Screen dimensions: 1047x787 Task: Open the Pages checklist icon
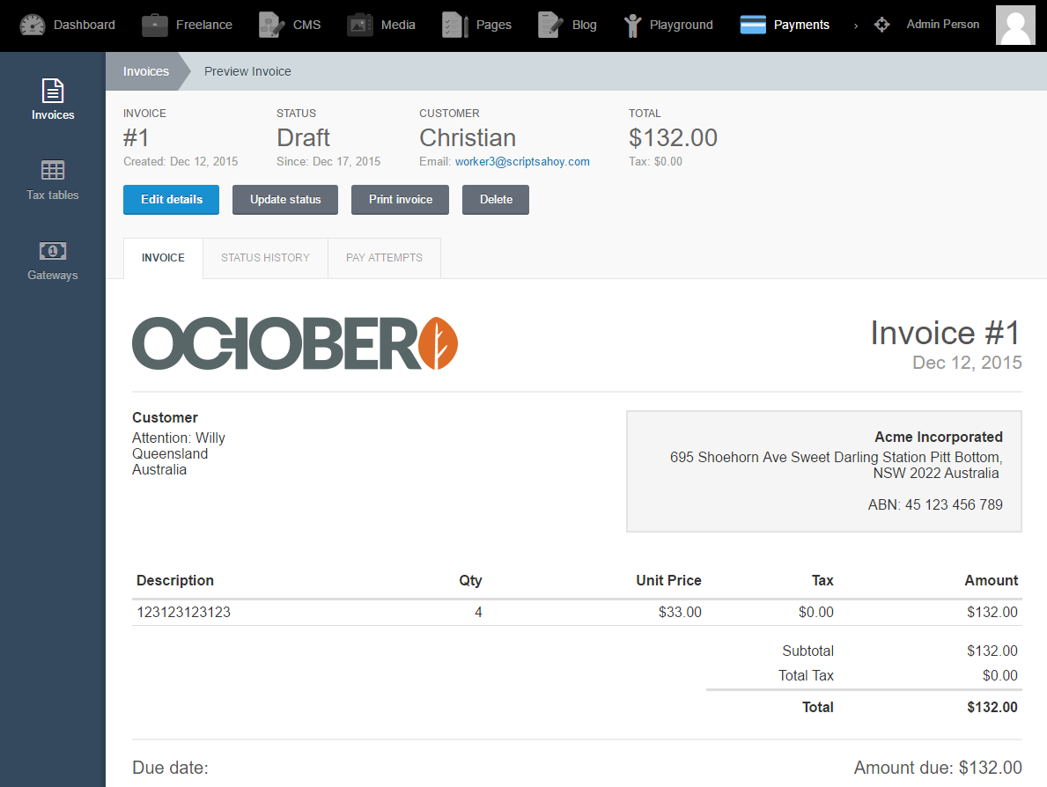[x=454, y=25]
